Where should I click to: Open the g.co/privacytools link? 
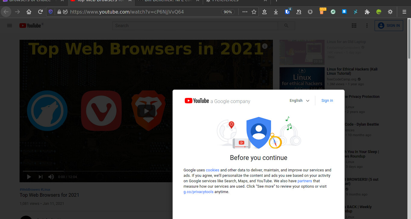199,192
